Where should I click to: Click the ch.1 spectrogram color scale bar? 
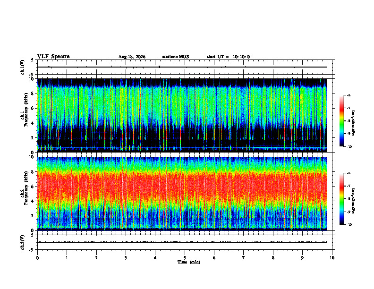coord(342,121)
